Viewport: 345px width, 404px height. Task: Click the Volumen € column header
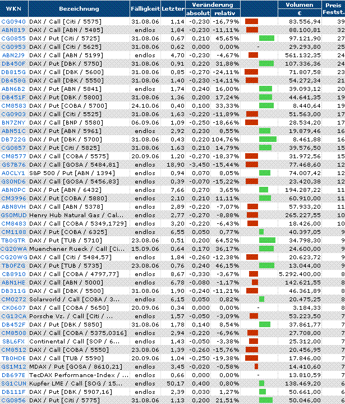coord(300,9)
